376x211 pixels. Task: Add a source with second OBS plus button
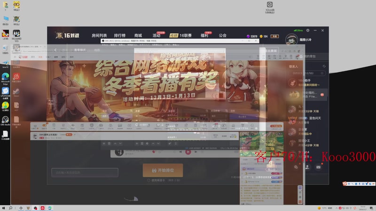coord(137,143)
